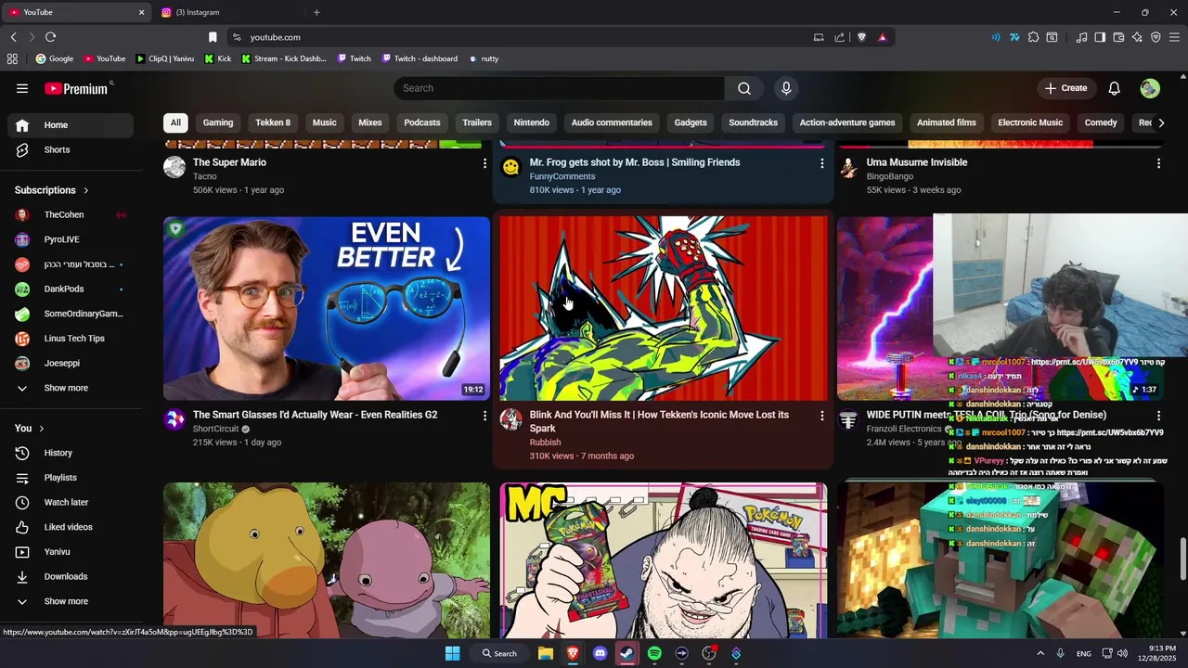
Task: Select the Podcasts filter chip
Action: pos(422,122)
